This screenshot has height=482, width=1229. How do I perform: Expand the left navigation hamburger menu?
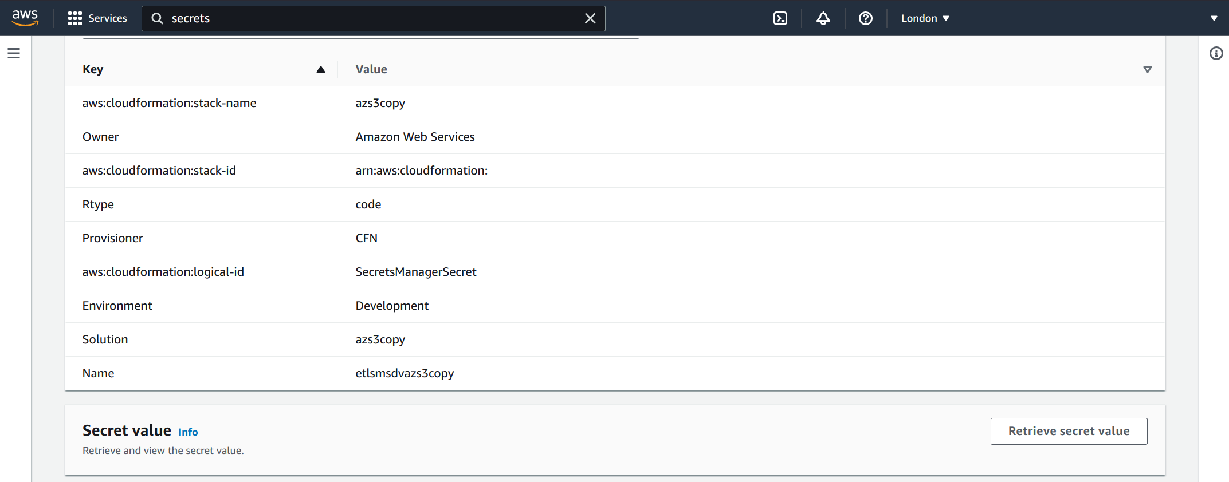tap(14, 53)
